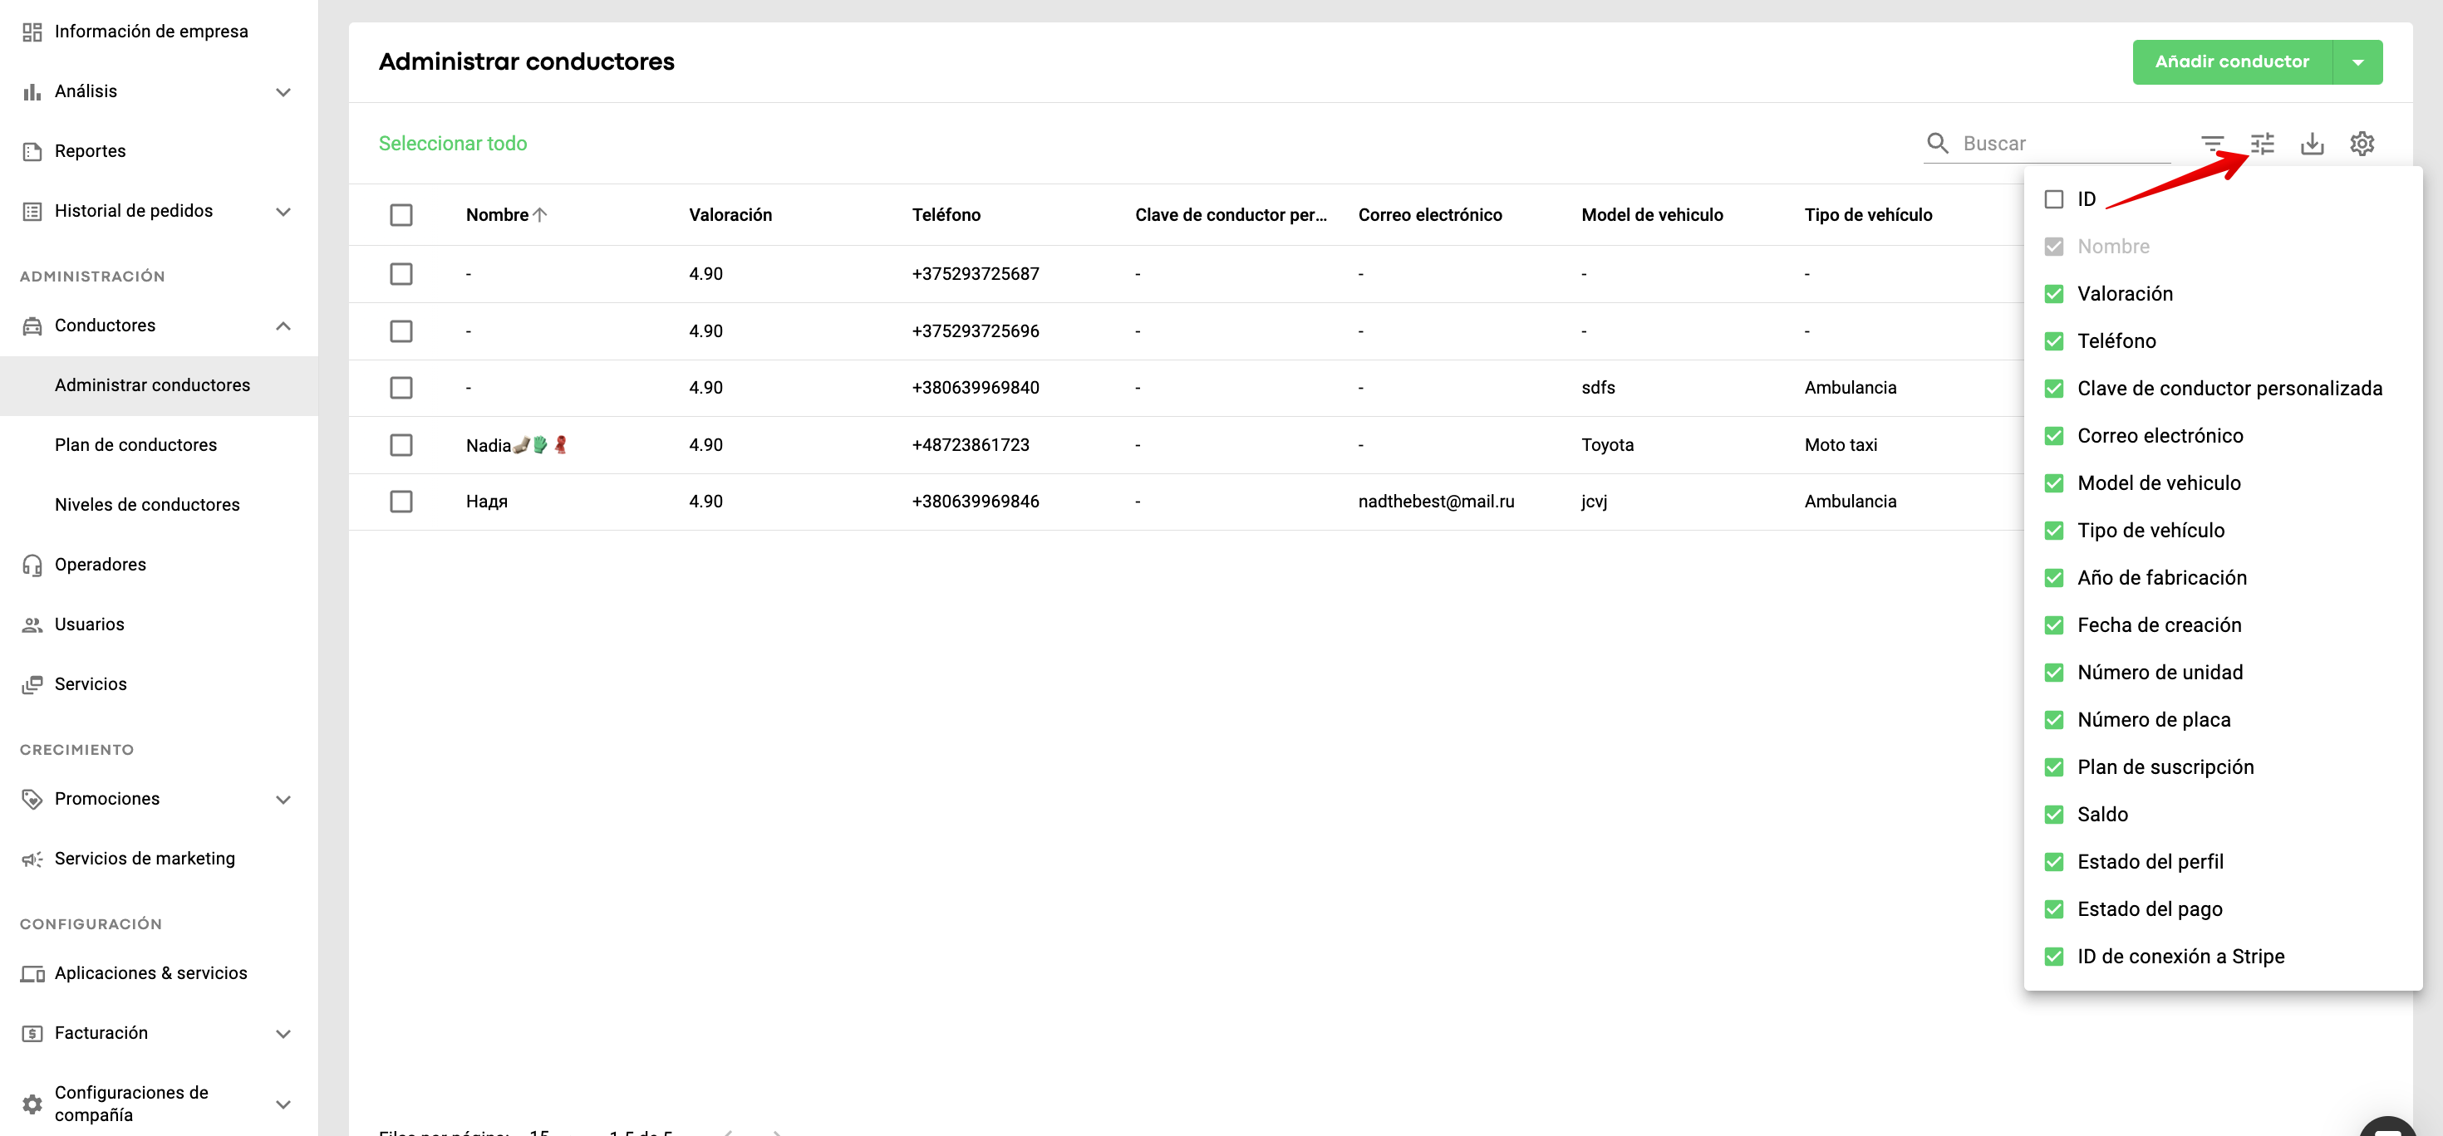Click the Seleccionar todo link
The width and height of the screenshot is (2443, 1136).
point(452,143)
